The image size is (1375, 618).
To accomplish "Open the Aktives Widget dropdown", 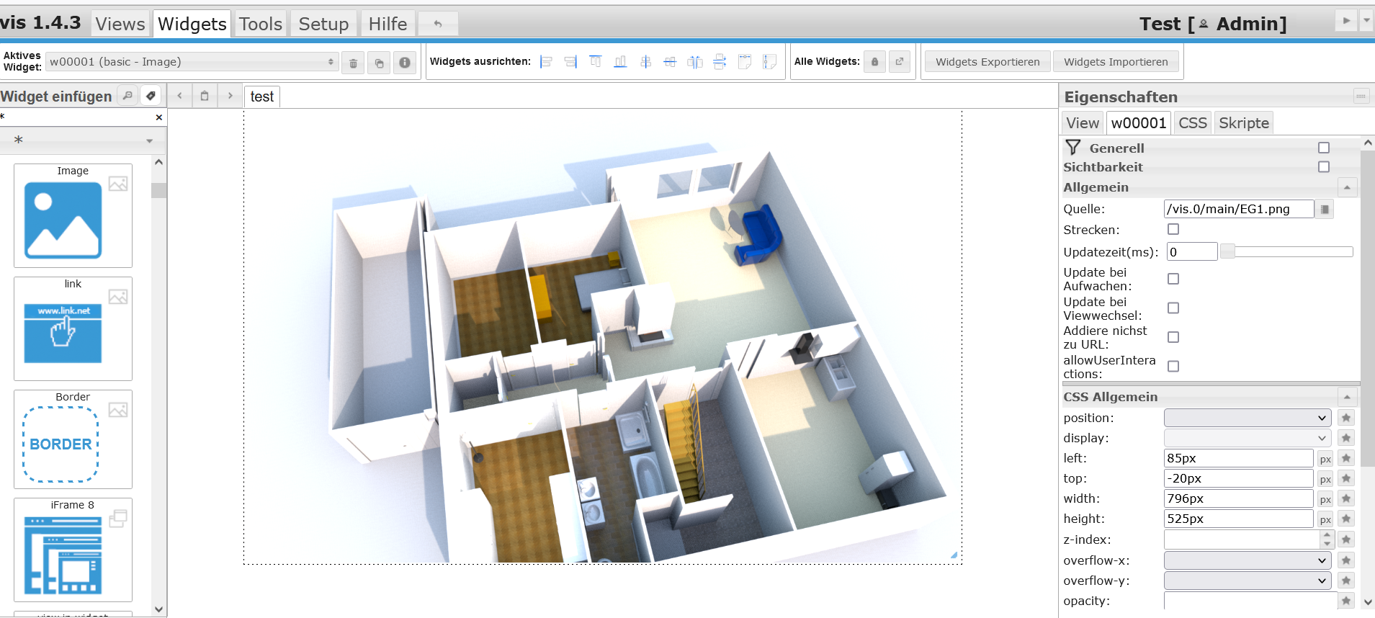I will point(192,62).
